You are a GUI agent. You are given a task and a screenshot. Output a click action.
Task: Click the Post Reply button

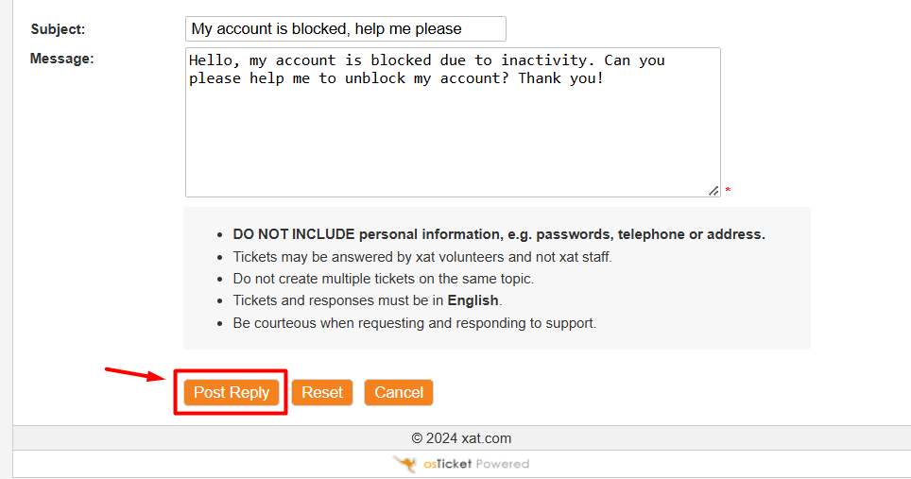[x=232, y=392]
